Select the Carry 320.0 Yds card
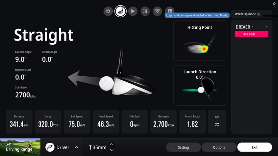Screen dimensions: 278x156 48,122
